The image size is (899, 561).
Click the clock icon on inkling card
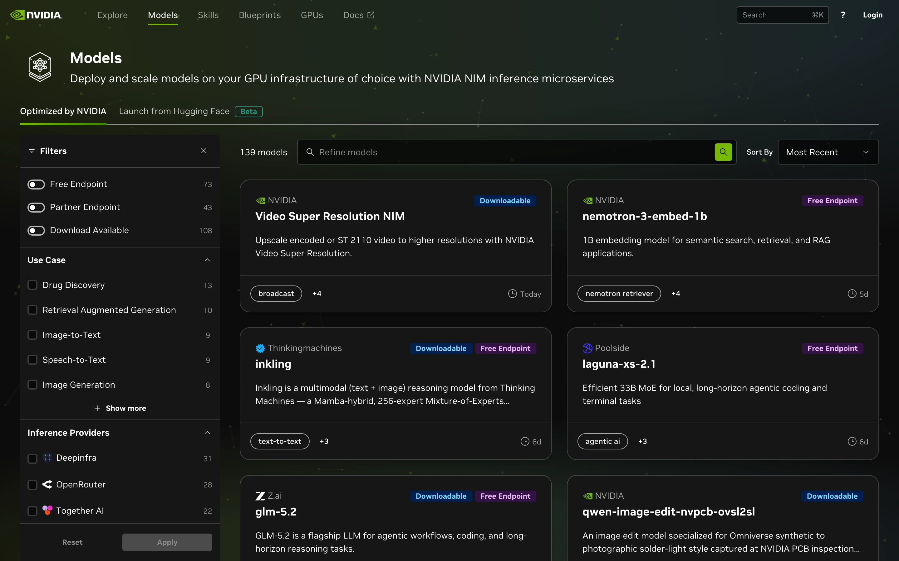click(x=524, y=441)
